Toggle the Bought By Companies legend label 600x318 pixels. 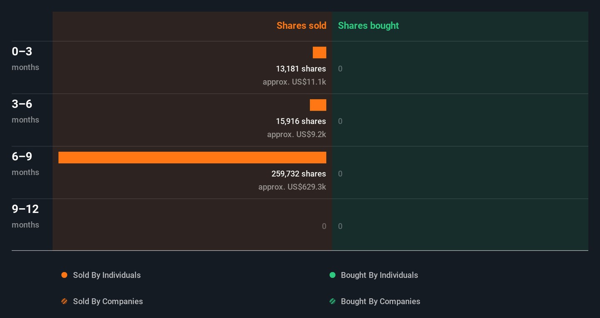(380, 301)
